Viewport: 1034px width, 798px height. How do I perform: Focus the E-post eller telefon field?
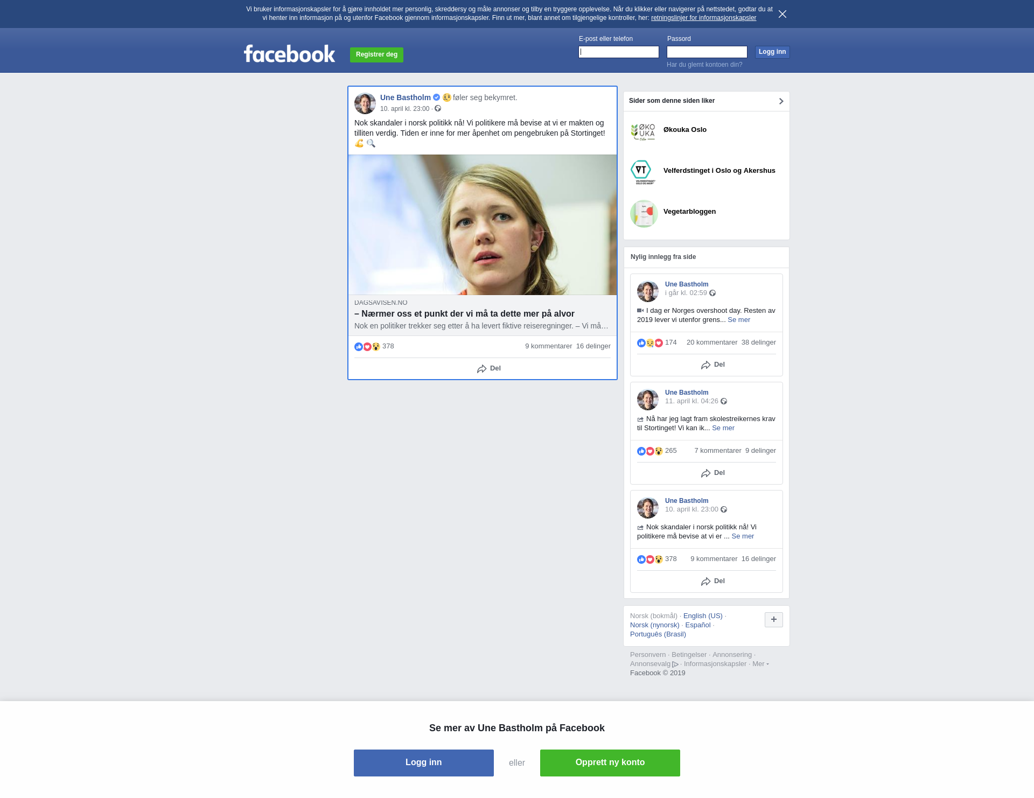(619, 52)
